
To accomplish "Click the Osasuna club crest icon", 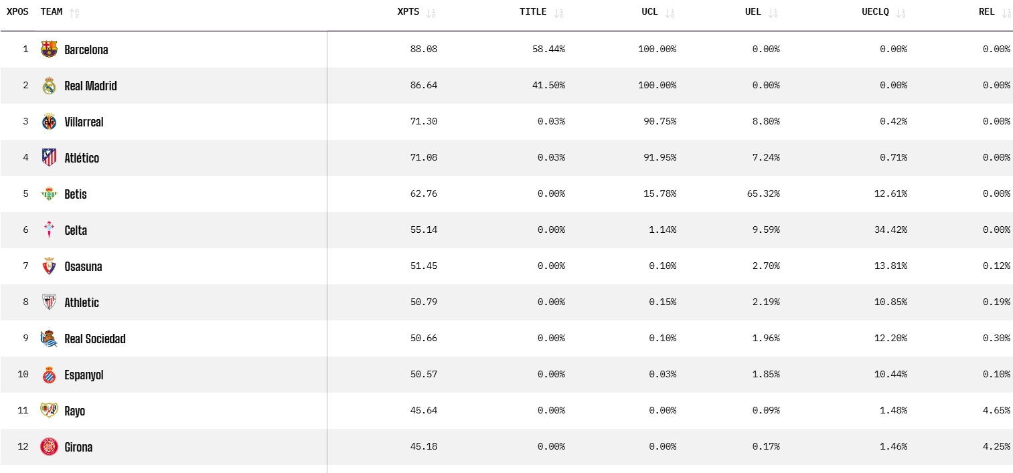I will (x=49, y=266).
